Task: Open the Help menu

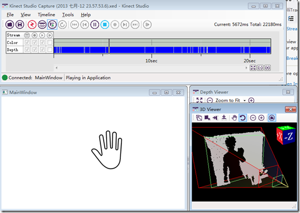Action: [x=86, y=15]
